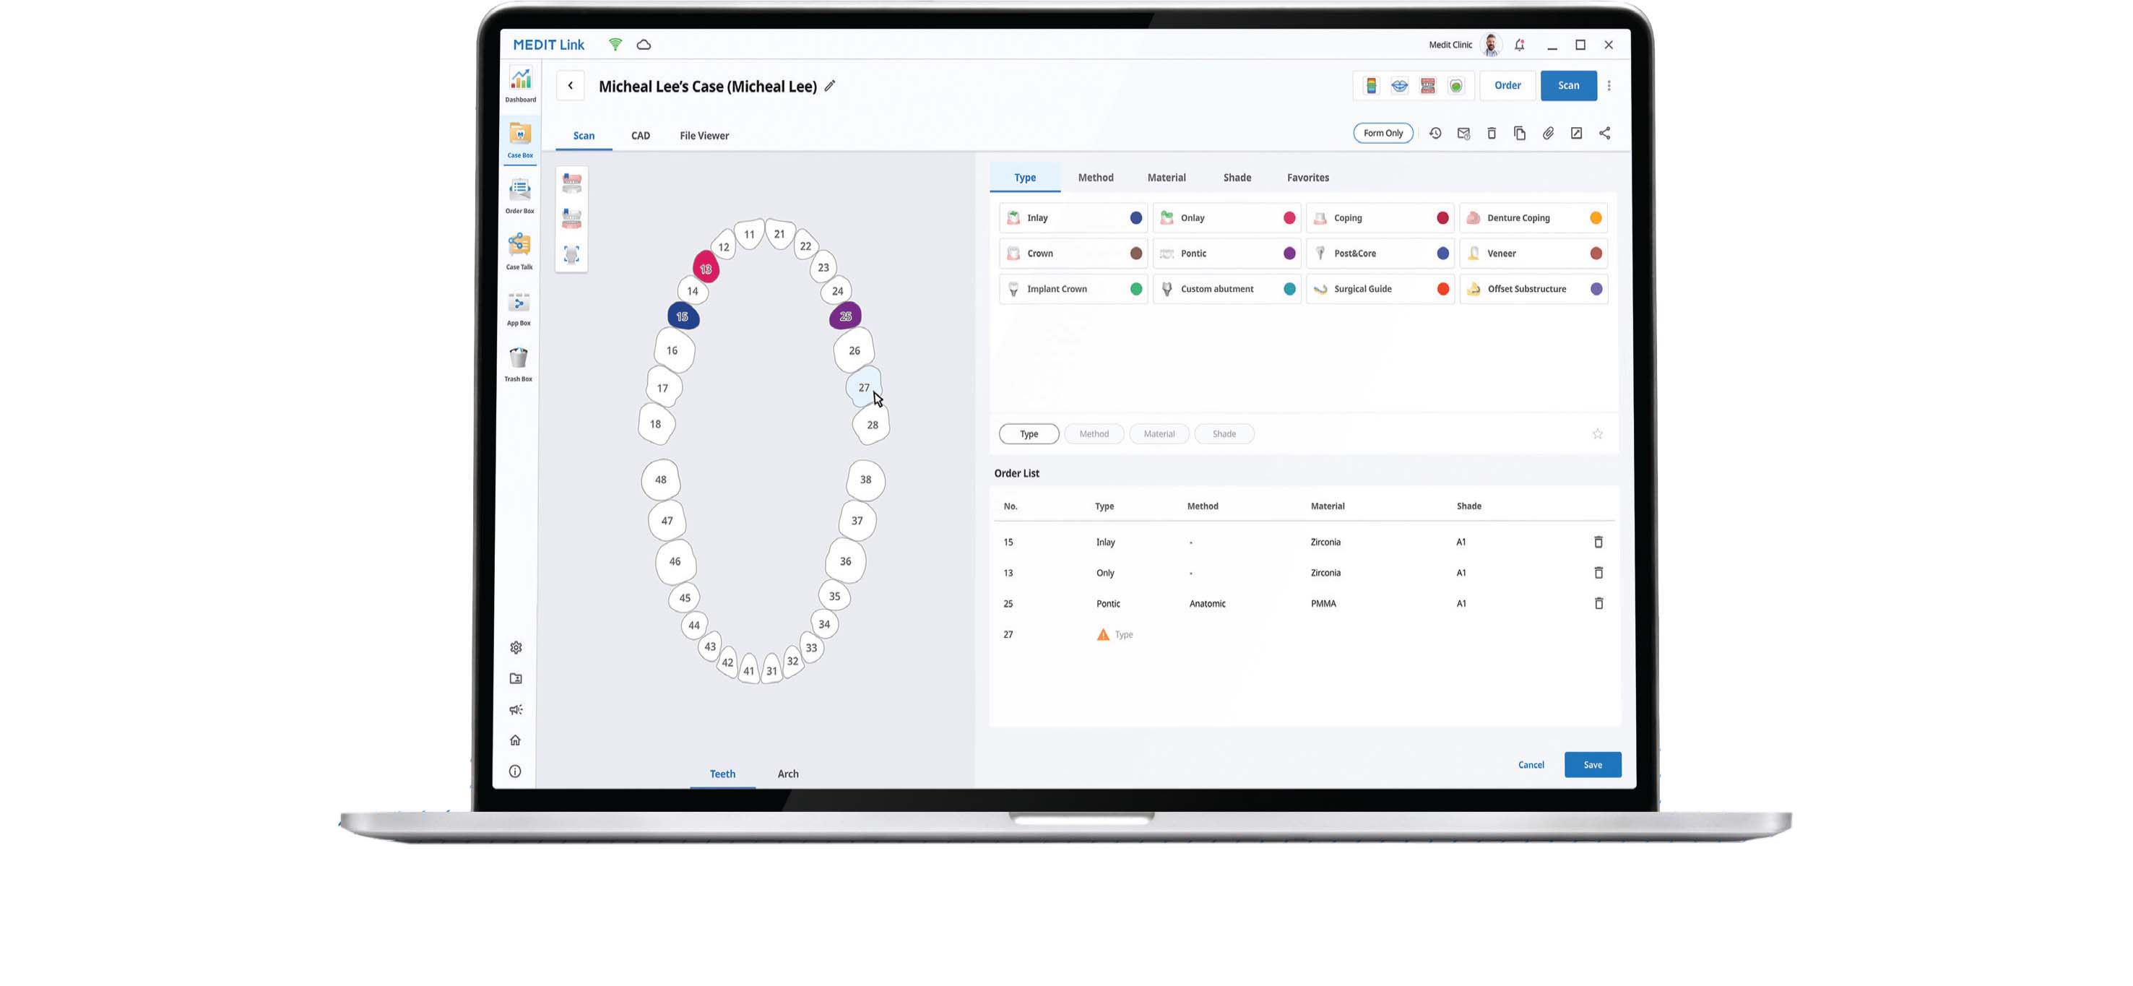Viewport: 2133px width, 986px height.
Task: Switch to the CAD tab
Action: tap(641, 134)
